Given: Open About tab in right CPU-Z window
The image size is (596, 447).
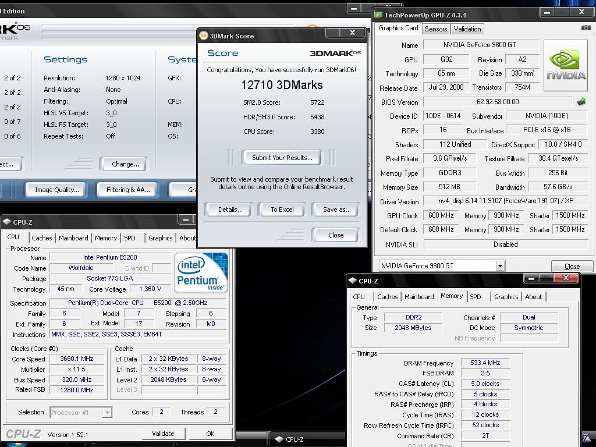Looking at the screenshot, I should 533,297.
